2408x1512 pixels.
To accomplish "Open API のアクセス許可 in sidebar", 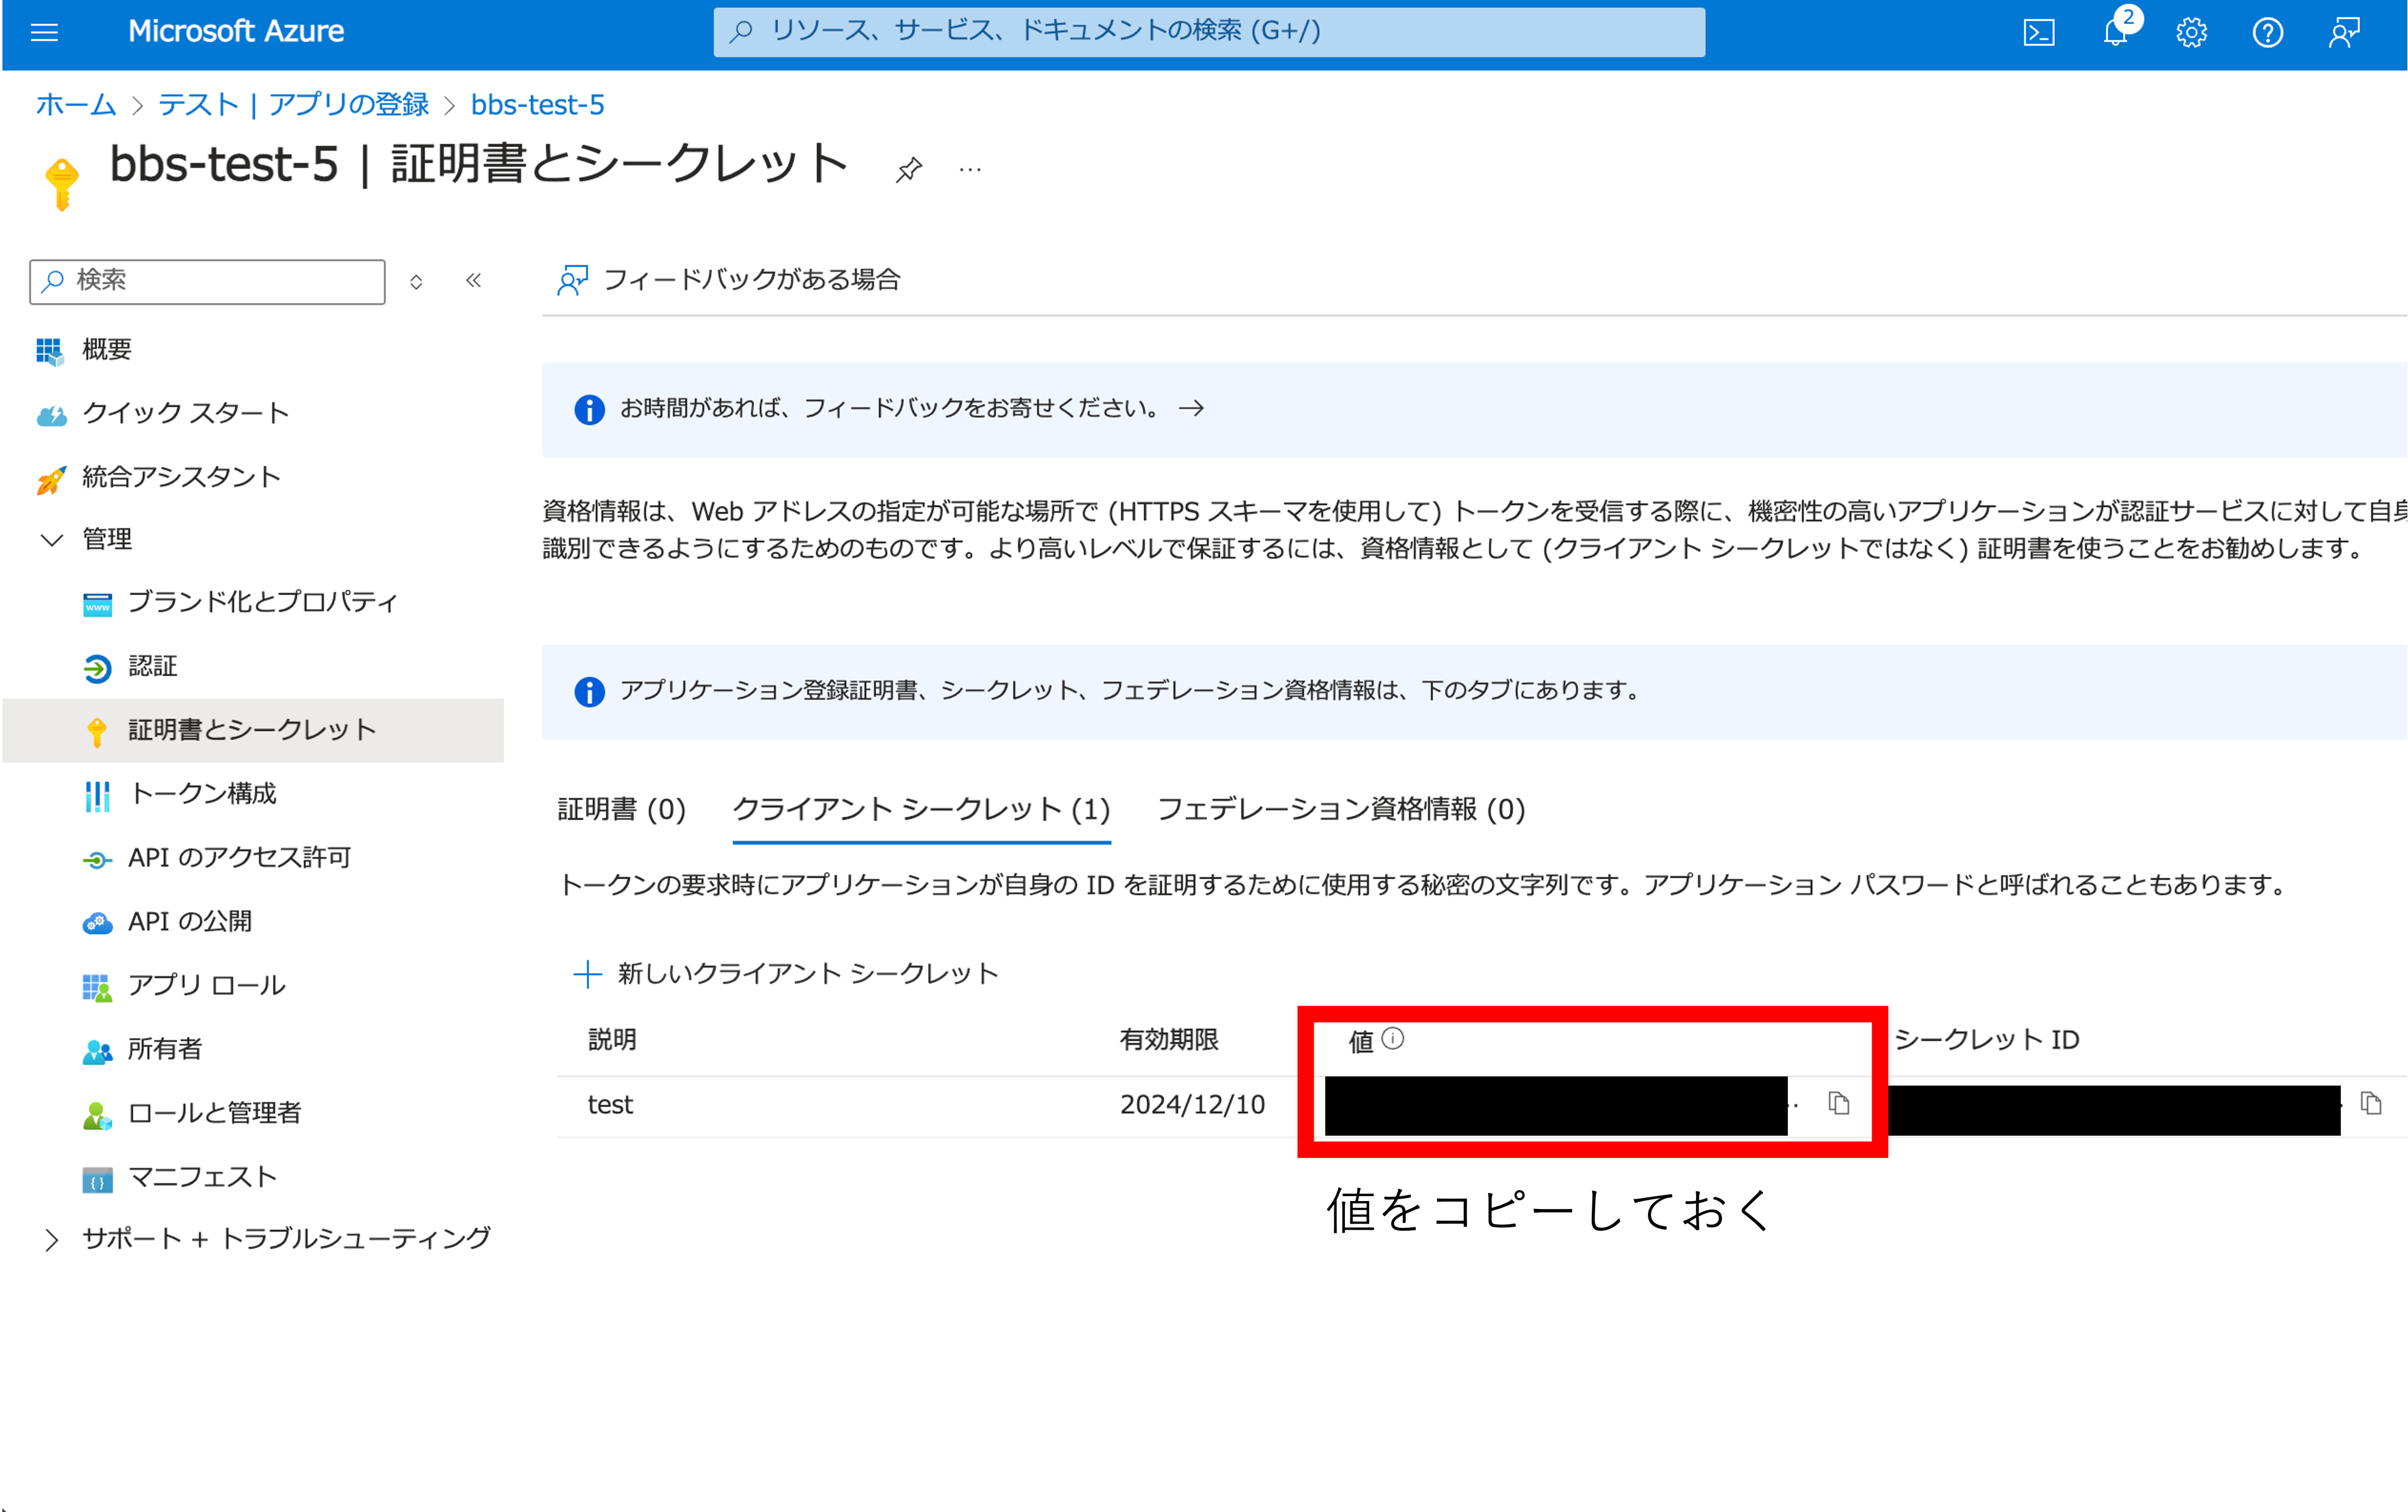I will coord(239,857).
